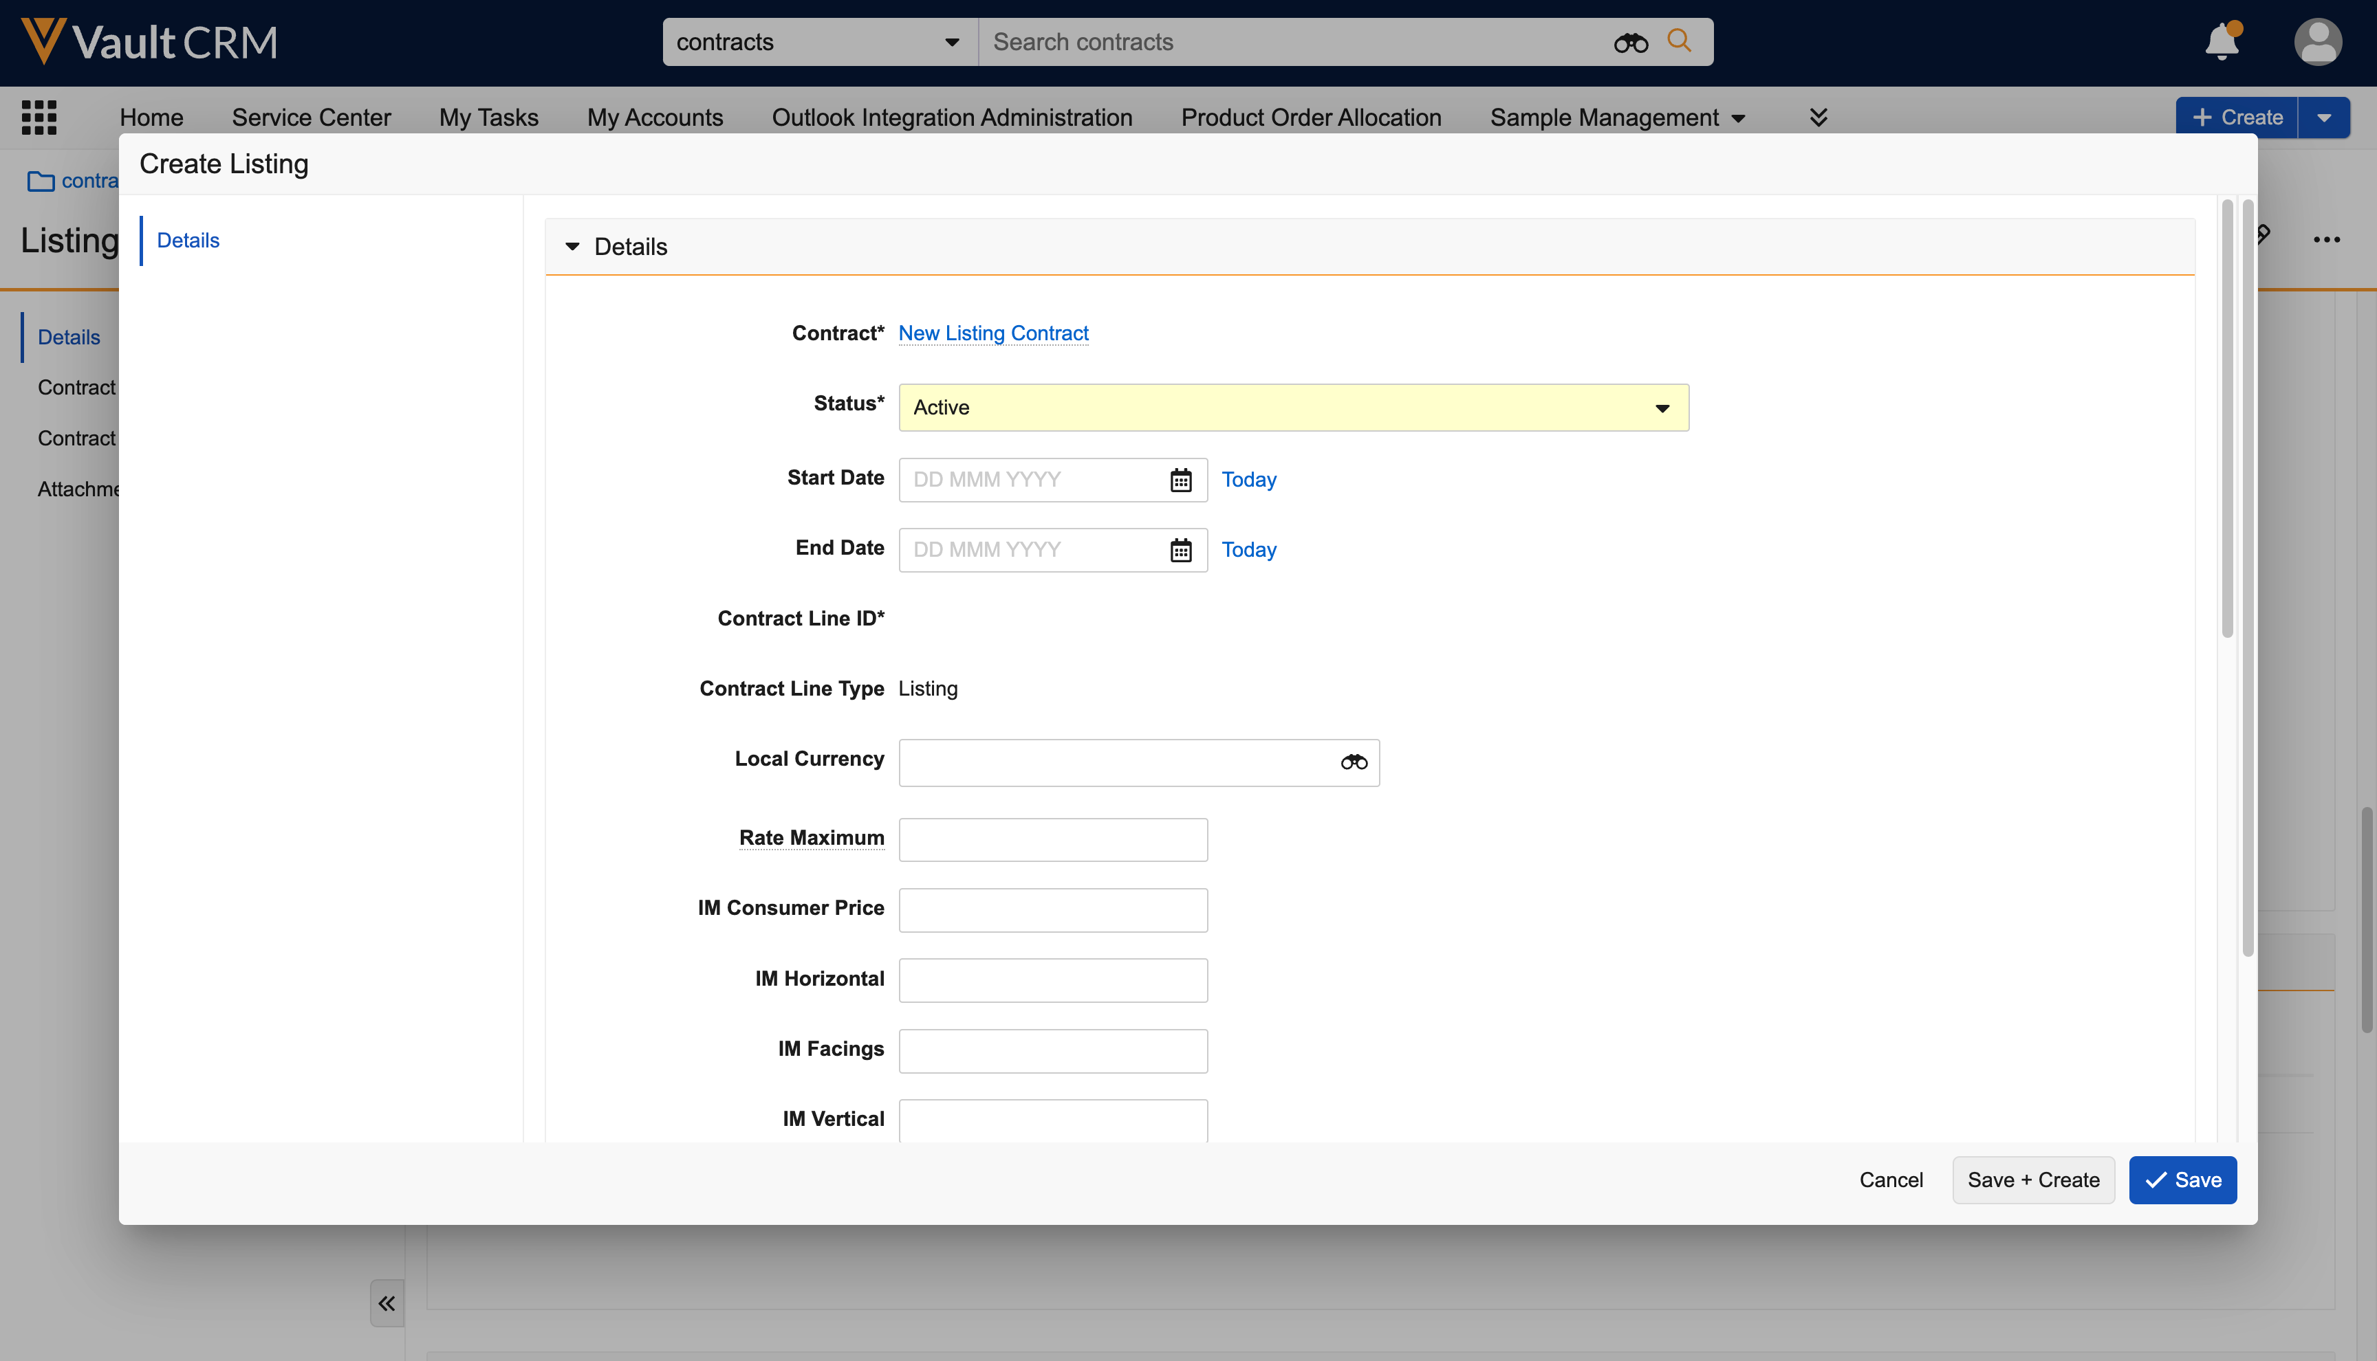Image resolution: width=2377 pixels, height=1361 pixels.
Task: Go to the My Accounts tab
Action: tap(655, 118)
